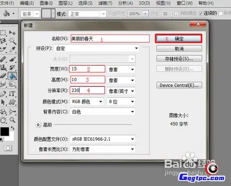Image resolution: width=231 pixels, height=186 pixels.
Task: Select the Custom Shape tool
Action: click(12, 102)
